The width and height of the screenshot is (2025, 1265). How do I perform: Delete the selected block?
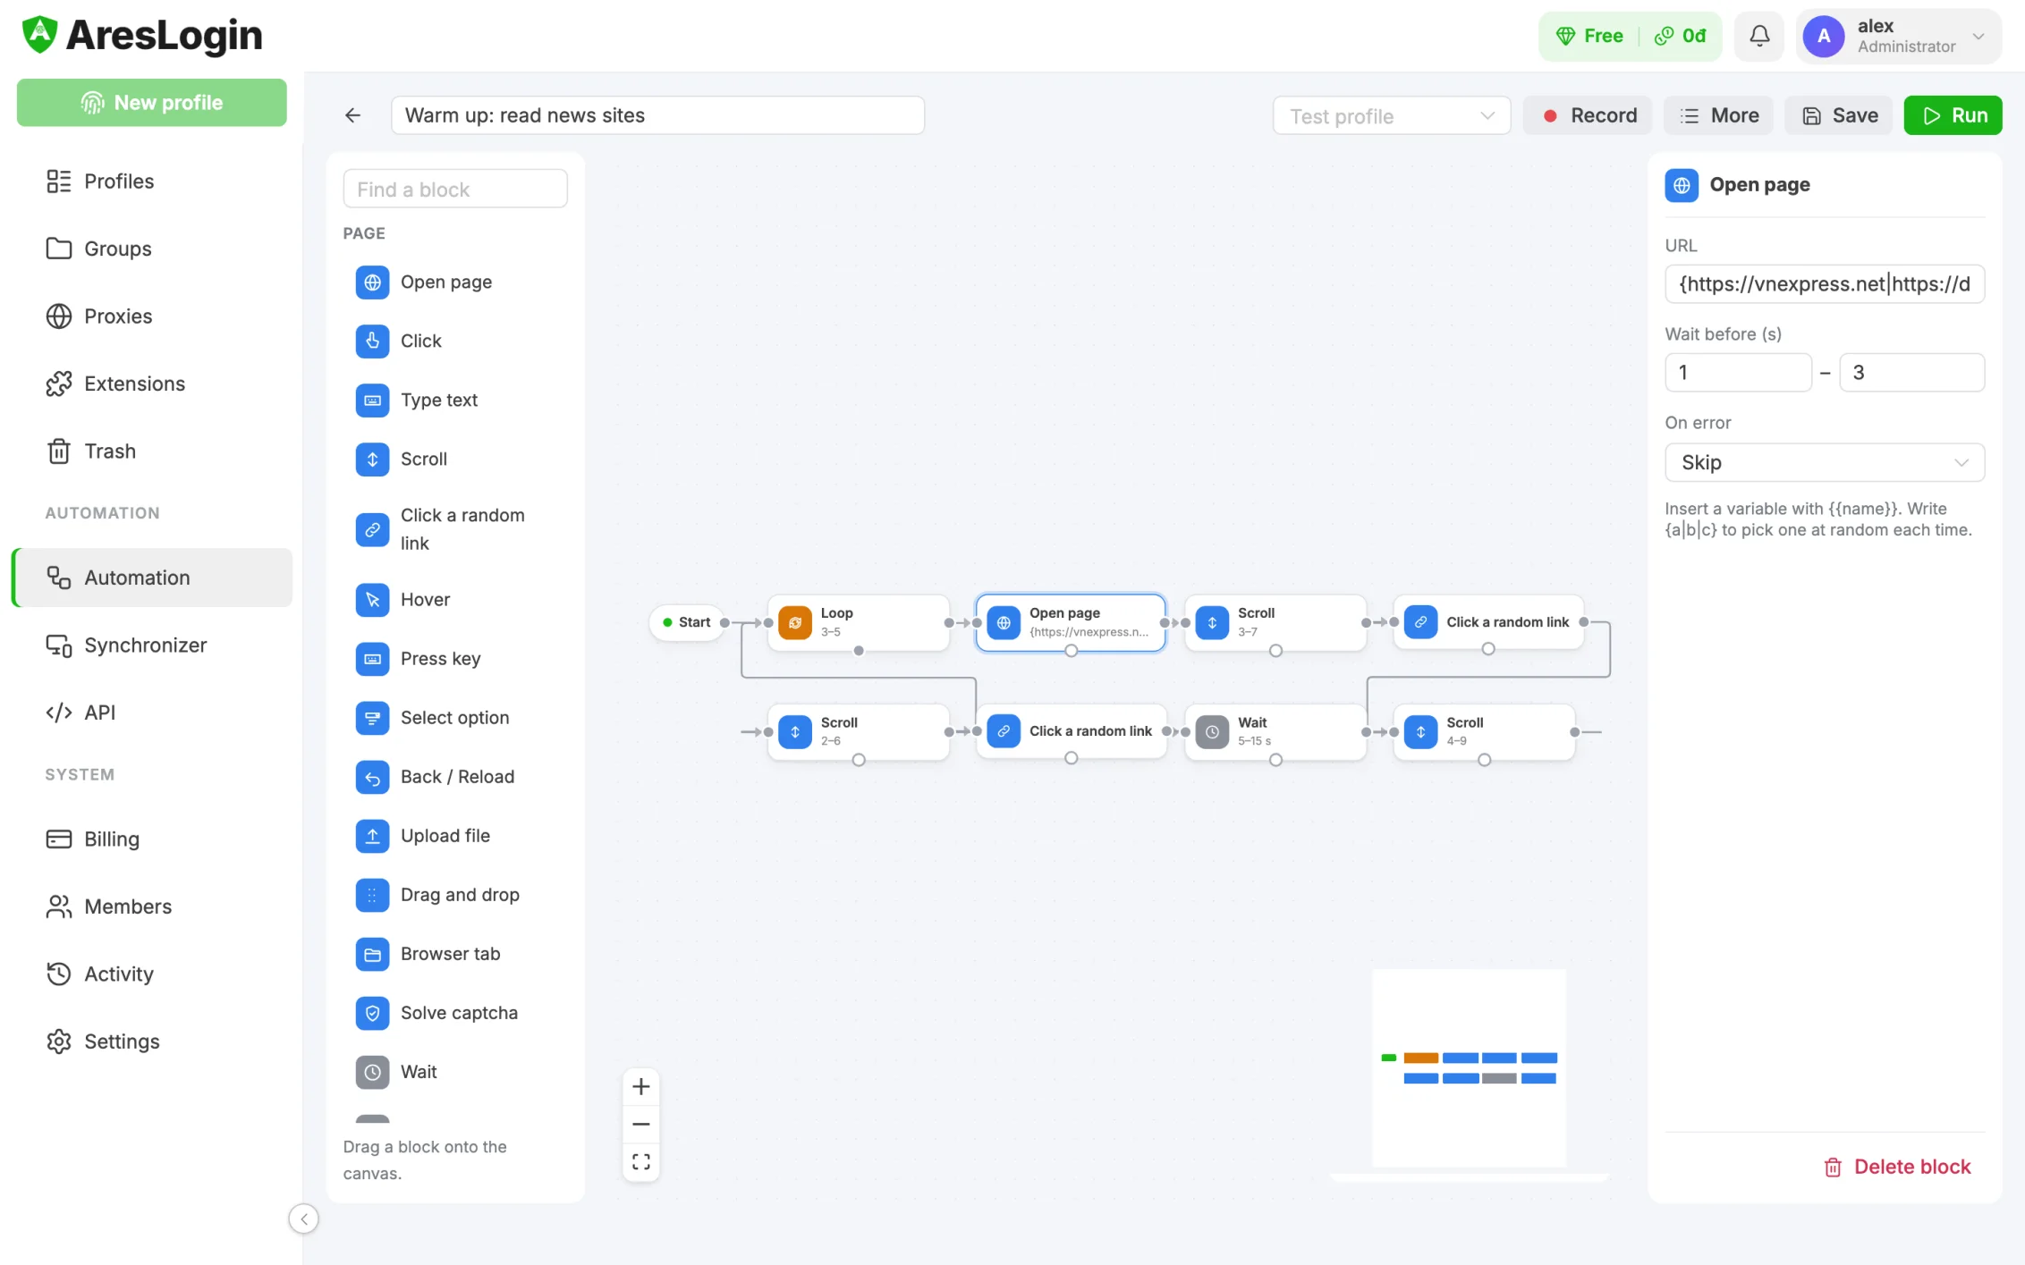point(1896,1167)
